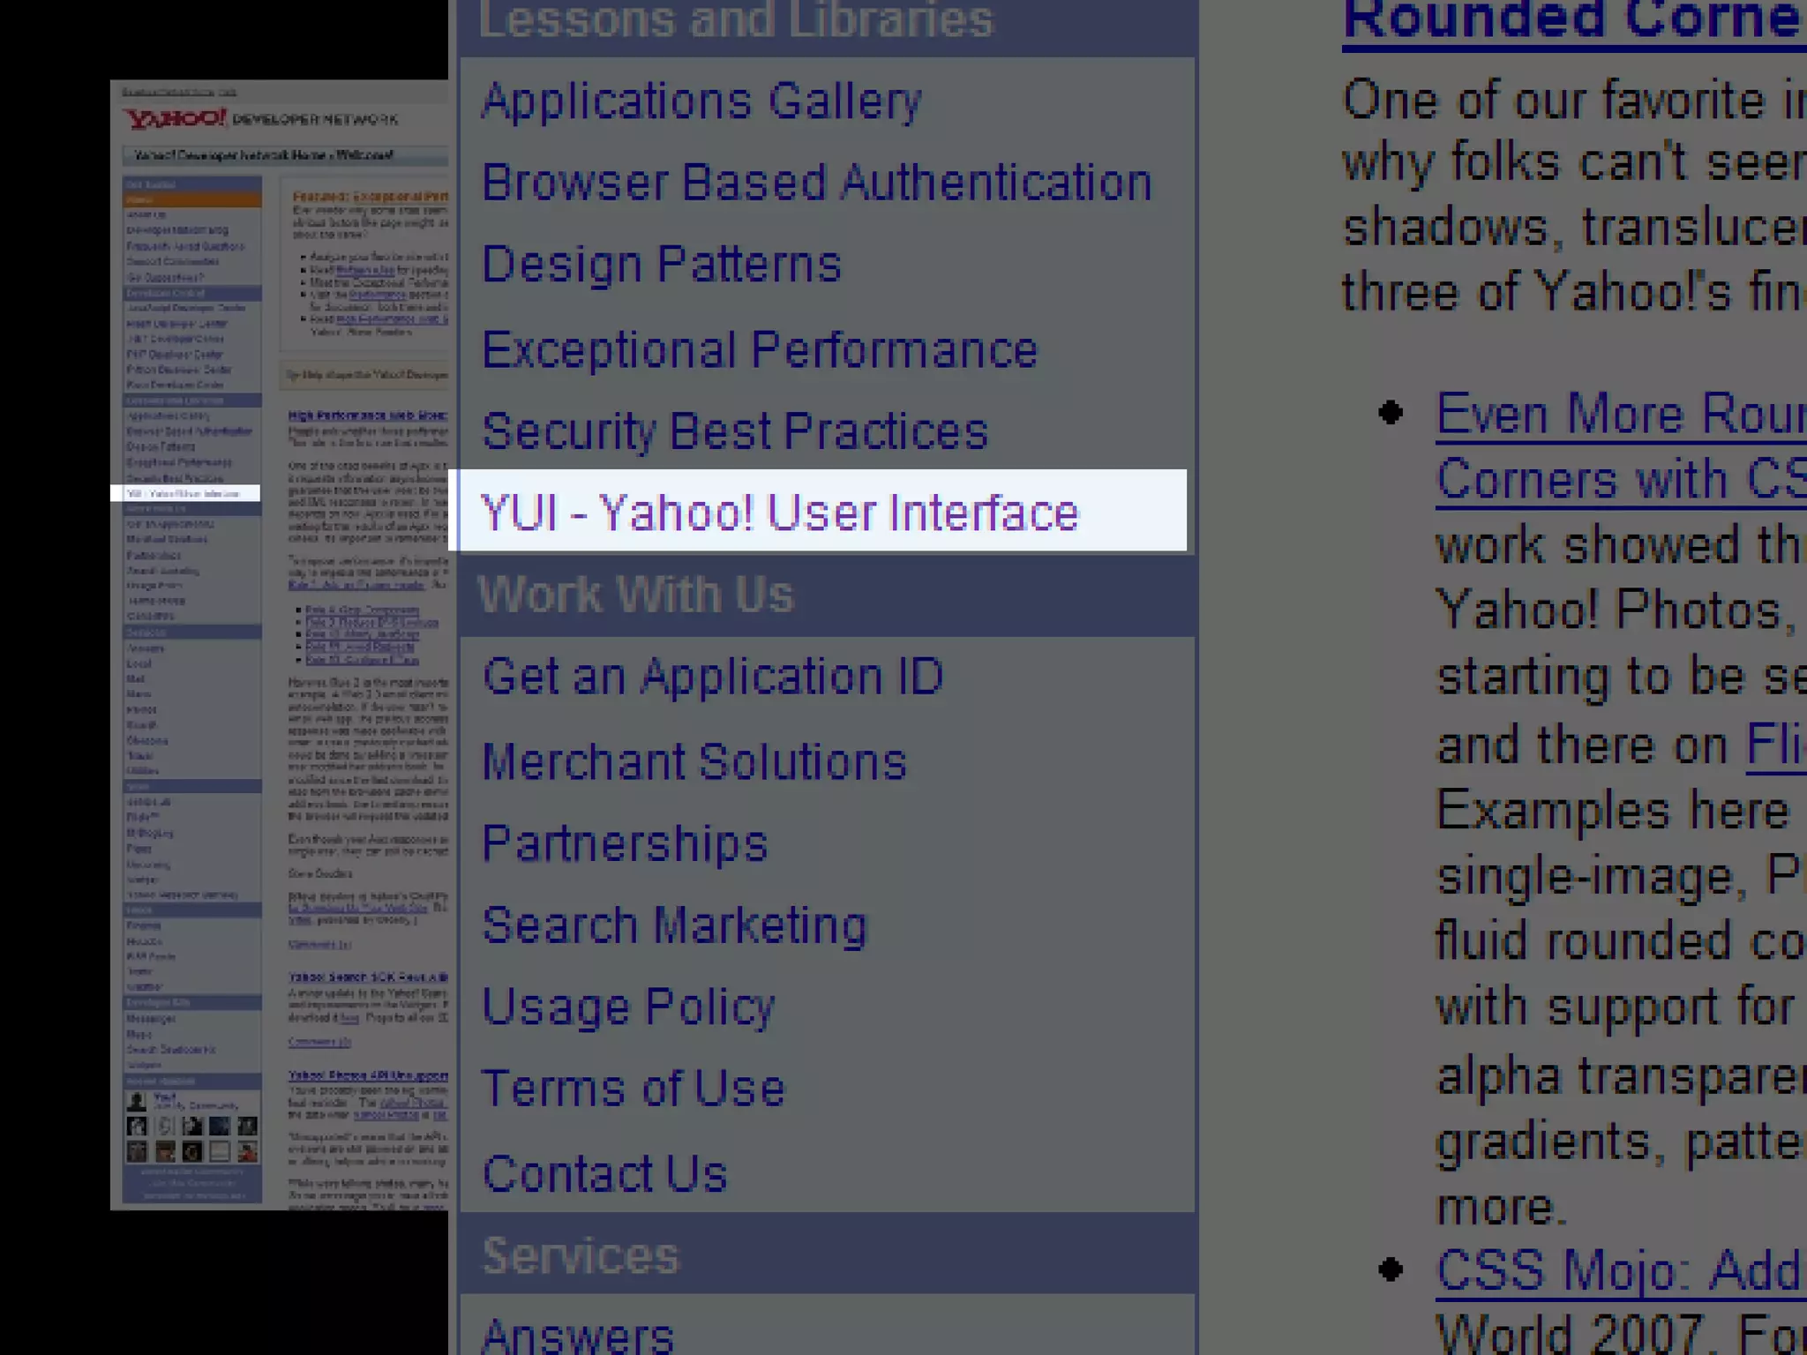Click Contact Us link
Image resolution: width=1807 pixels, height=1355 pixels.
pyautogui.click(x=604, y=1173)
